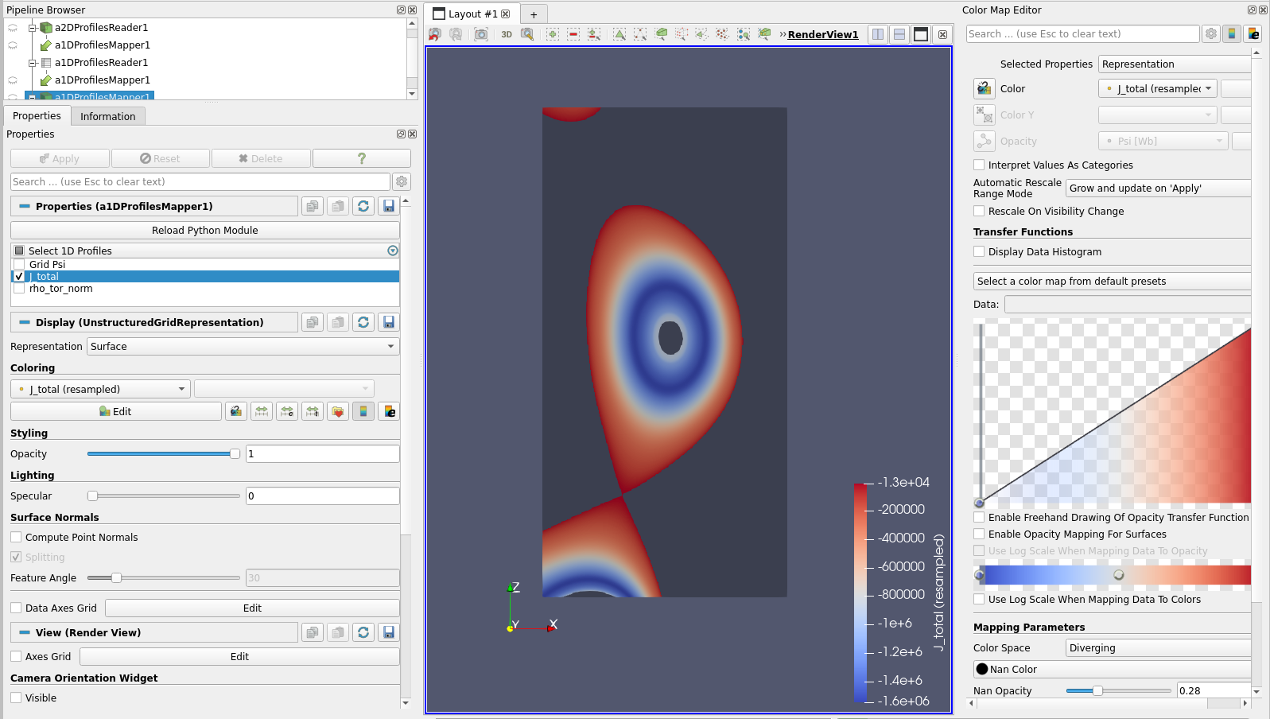Split the render view vertically

[x=899, y=34]
